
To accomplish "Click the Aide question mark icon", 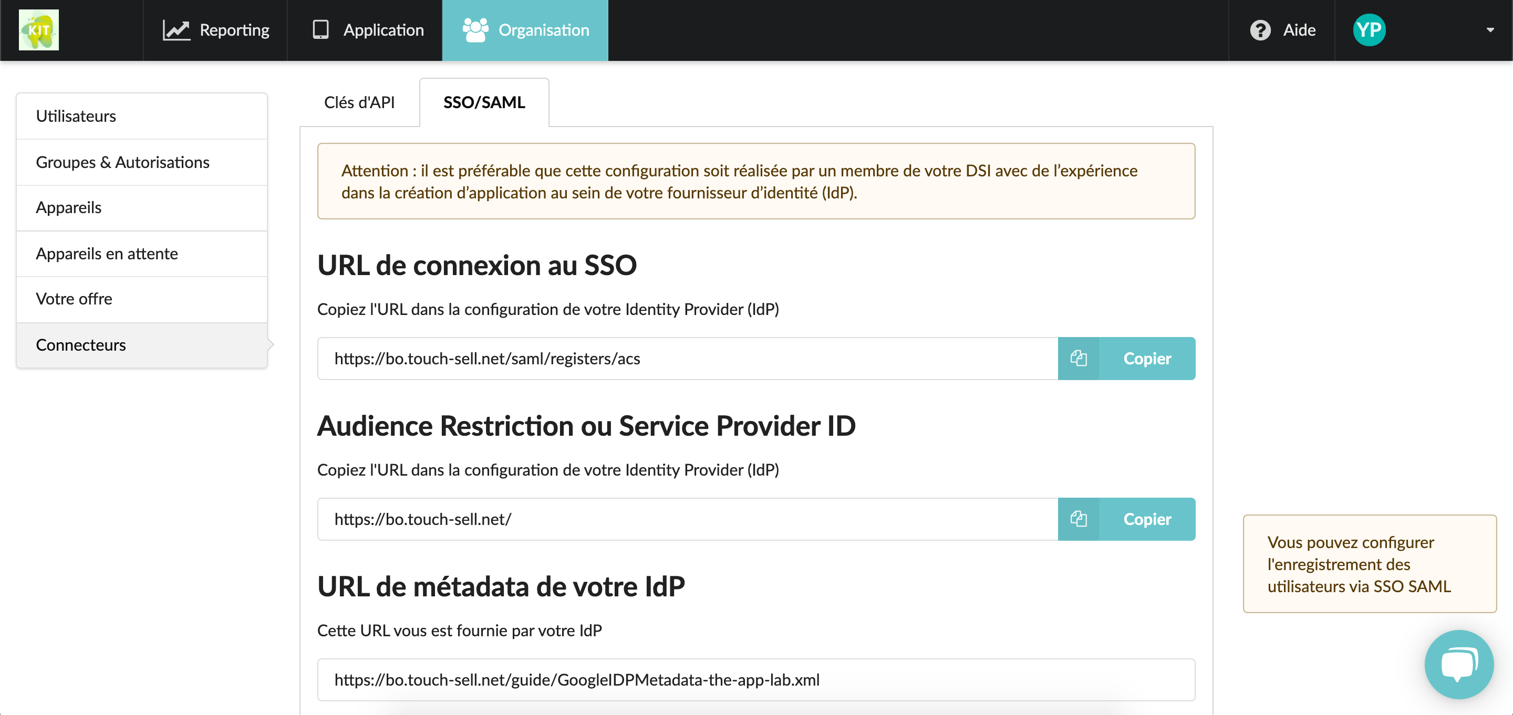I will coord(1260,30).
